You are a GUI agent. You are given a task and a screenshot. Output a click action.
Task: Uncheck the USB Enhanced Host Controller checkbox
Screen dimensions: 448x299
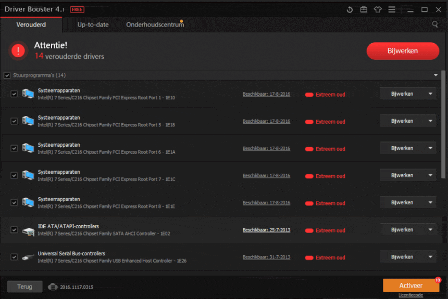point(14,257)
